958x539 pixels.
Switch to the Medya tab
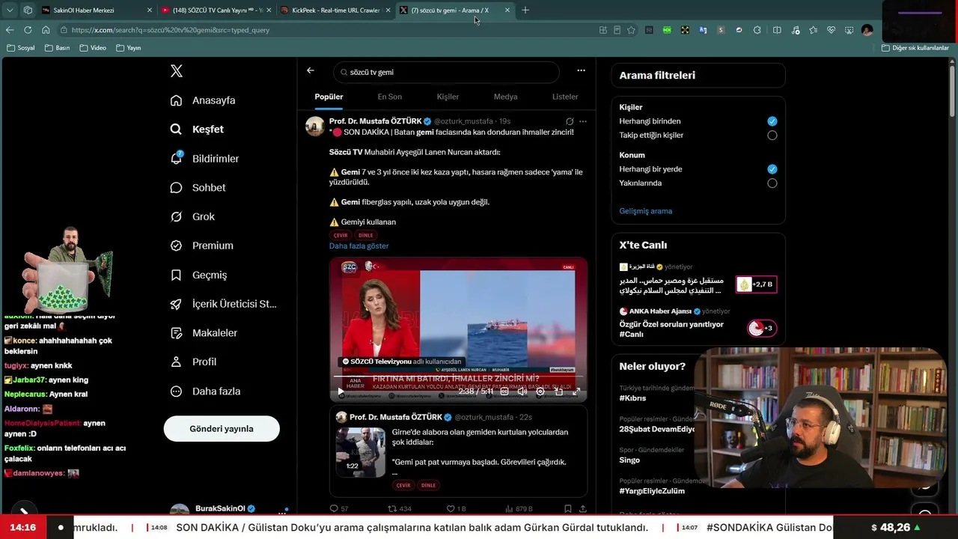506,97
